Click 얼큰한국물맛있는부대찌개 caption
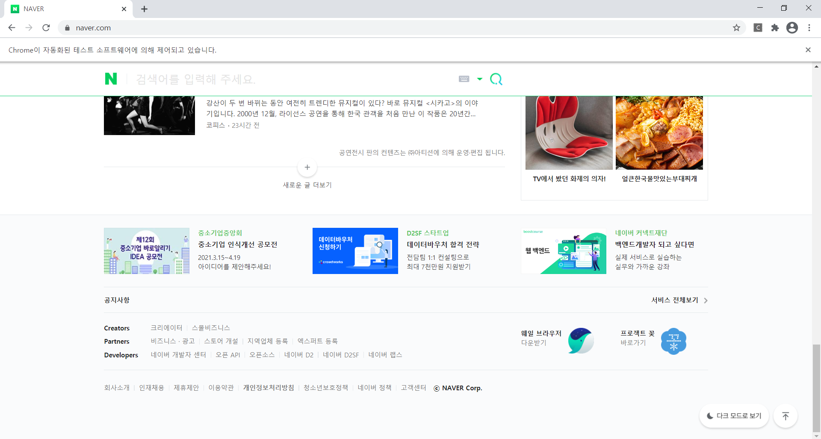The image size is (821, 439). point(659,179)
